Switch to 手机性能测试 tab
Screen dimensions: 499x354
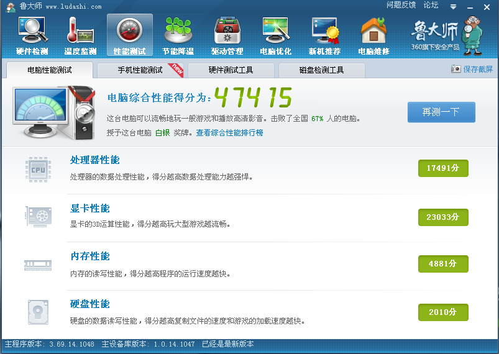point(140,70)
